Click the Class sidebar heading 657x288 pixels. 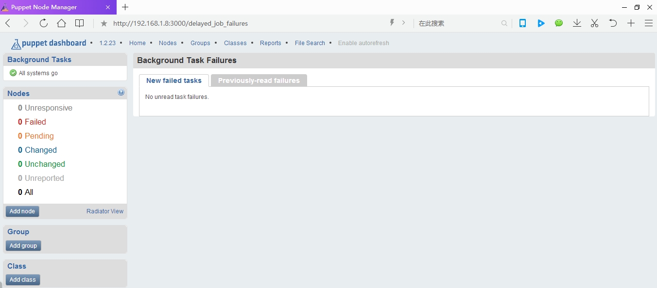[17, 266]
